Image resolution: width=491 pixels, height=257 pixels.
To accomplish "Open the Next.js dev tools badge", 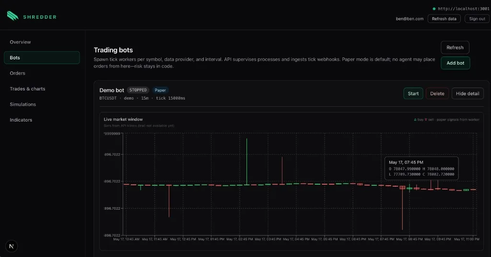I will coord(12,246).
